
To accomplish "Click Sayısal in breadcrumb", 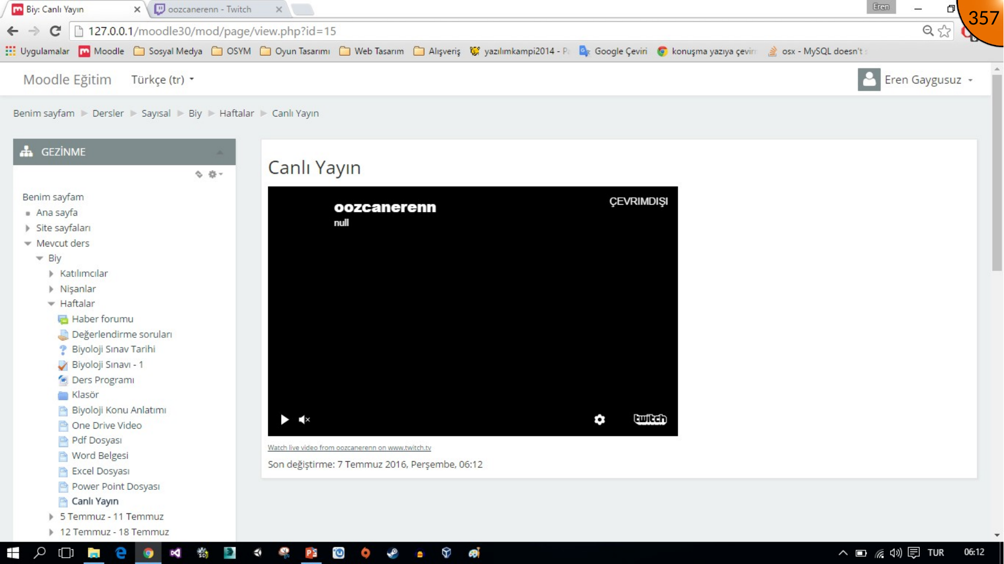I will (x=156, y=113).
